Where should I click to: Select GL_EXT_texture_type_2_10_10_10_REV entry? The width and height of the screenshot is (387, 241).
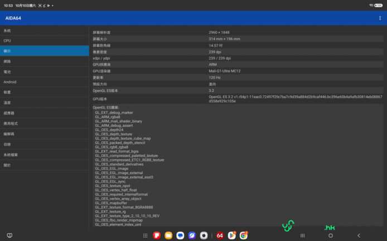(127, 216)
